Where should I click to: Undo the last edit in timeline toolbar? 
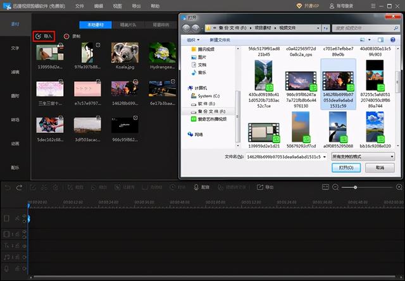8,187
